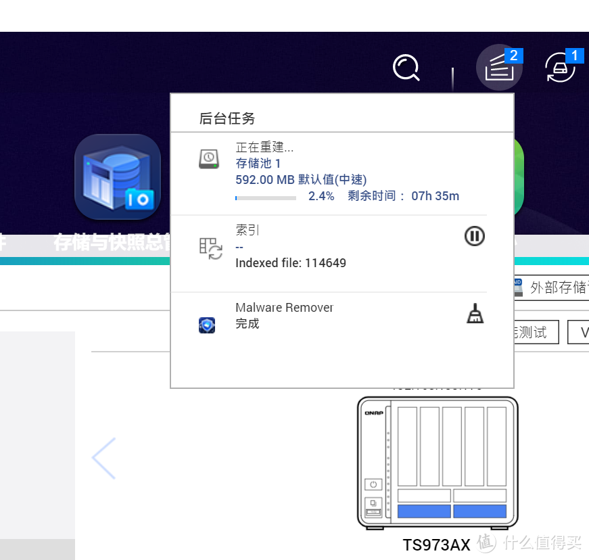Pause the 索引 indexing task

pyautogui.click(x=474, y=236)
